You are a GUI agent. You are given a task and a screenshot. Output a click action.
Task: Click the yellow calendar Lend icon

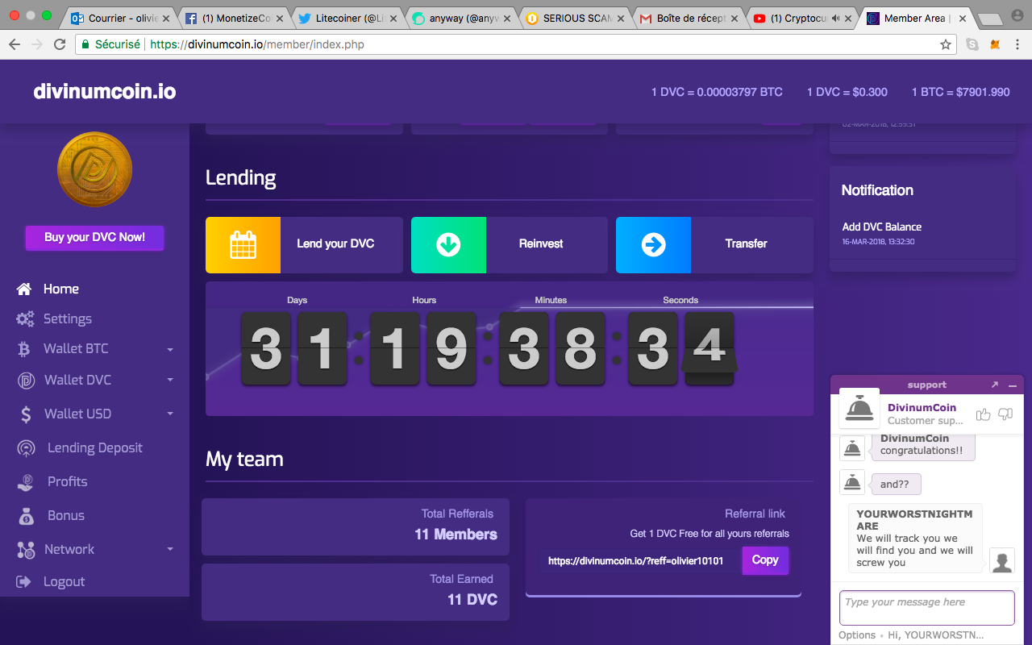pyautogui.click(x=243, y=245)
